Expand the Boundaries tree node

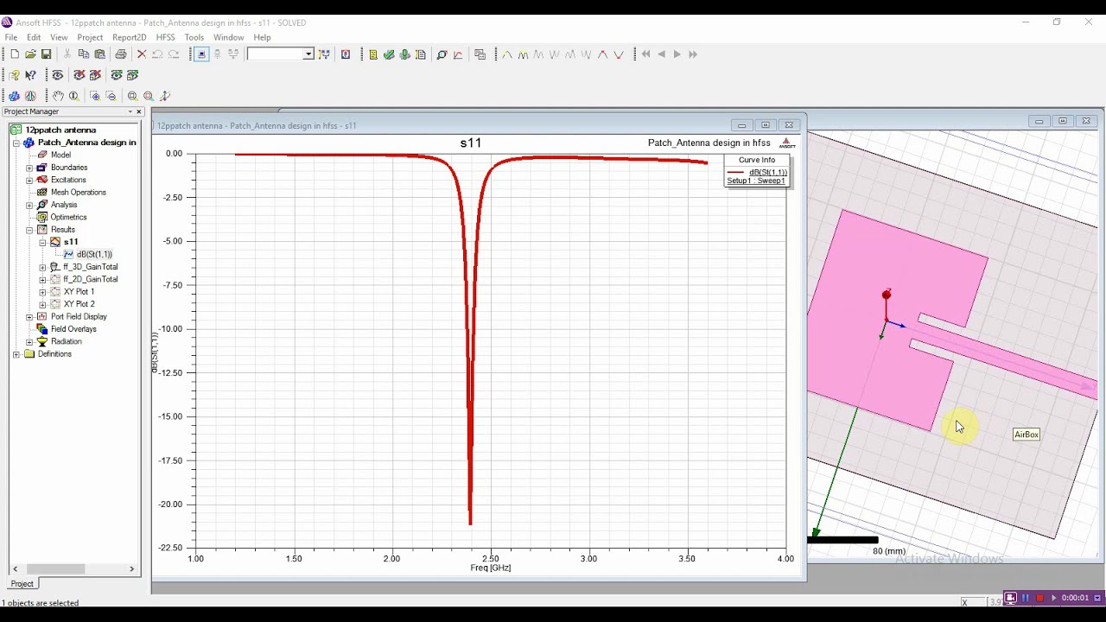(29, 168)
